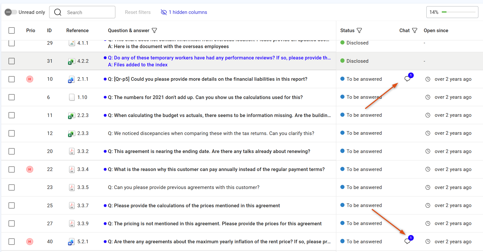The width and height of the screenshot is (483, 252).
Task: Open question about previous agreements with customer
Action: pos(184,187)
